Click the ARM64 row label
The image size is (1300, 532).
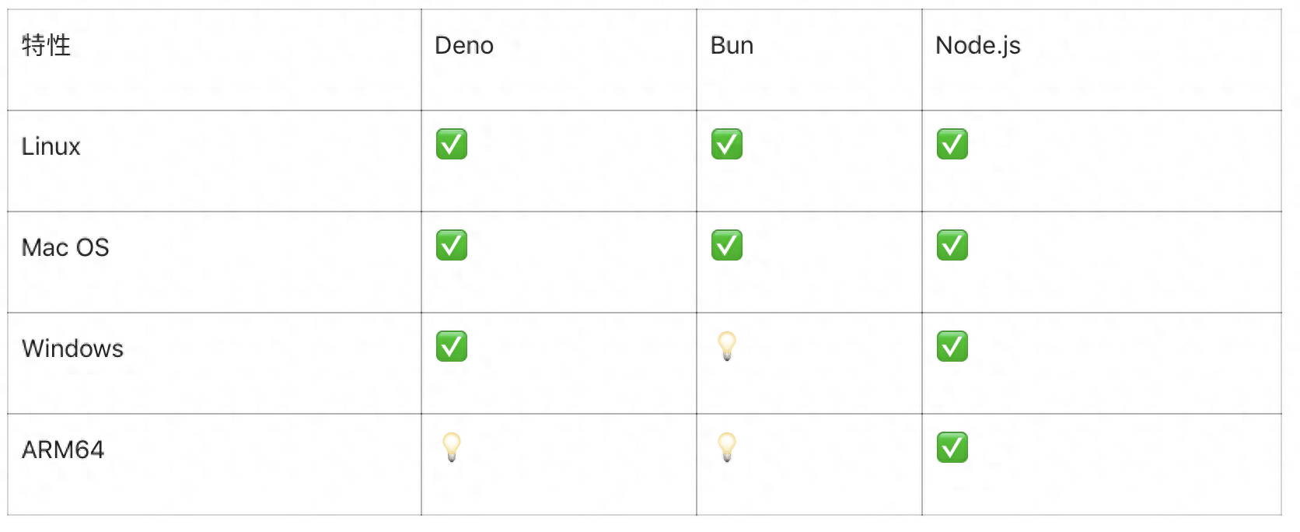(x=63, y=450)
